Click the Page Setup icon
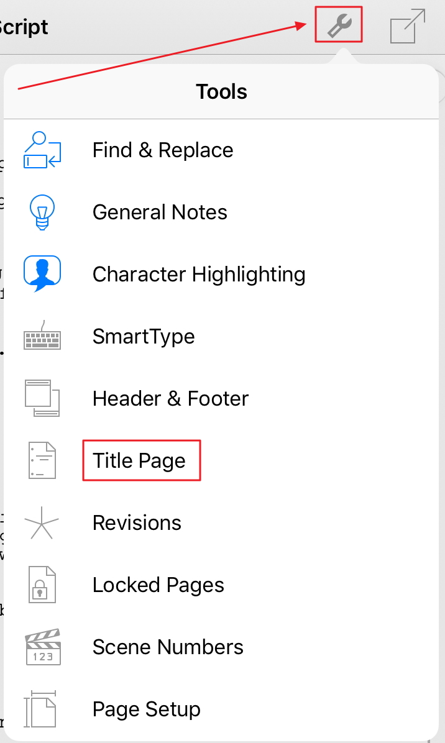 click(x=42, y=709)
